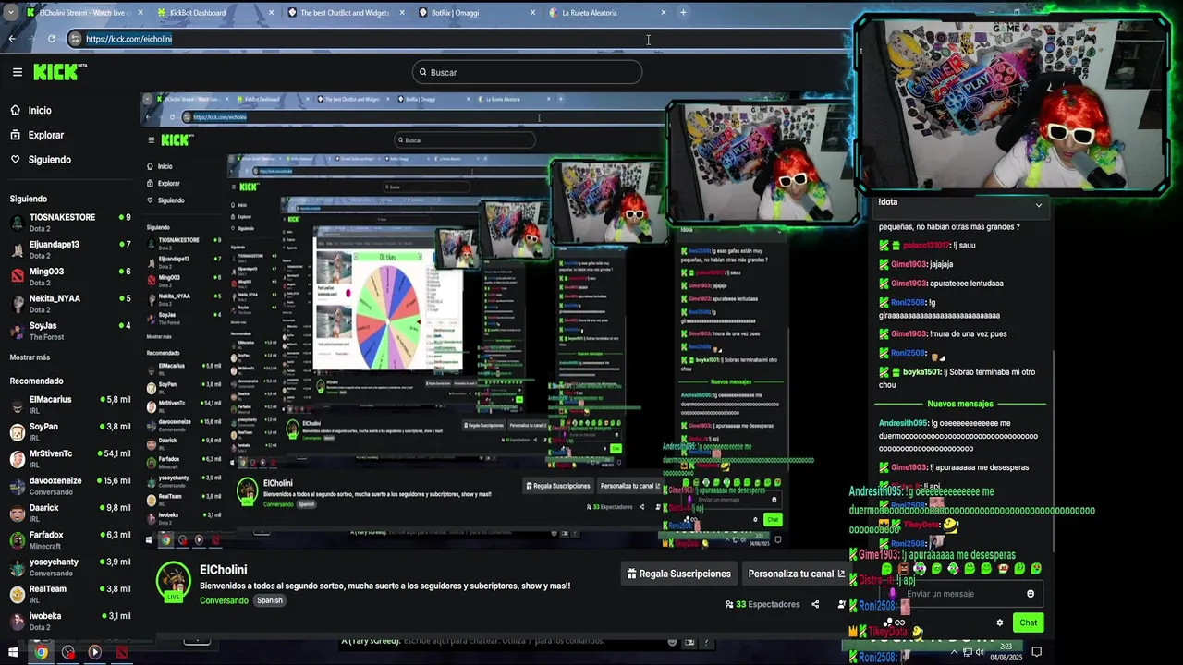Open Dota 2 from the taskbar
This screenshot has height=665, width=1183.
122,652
